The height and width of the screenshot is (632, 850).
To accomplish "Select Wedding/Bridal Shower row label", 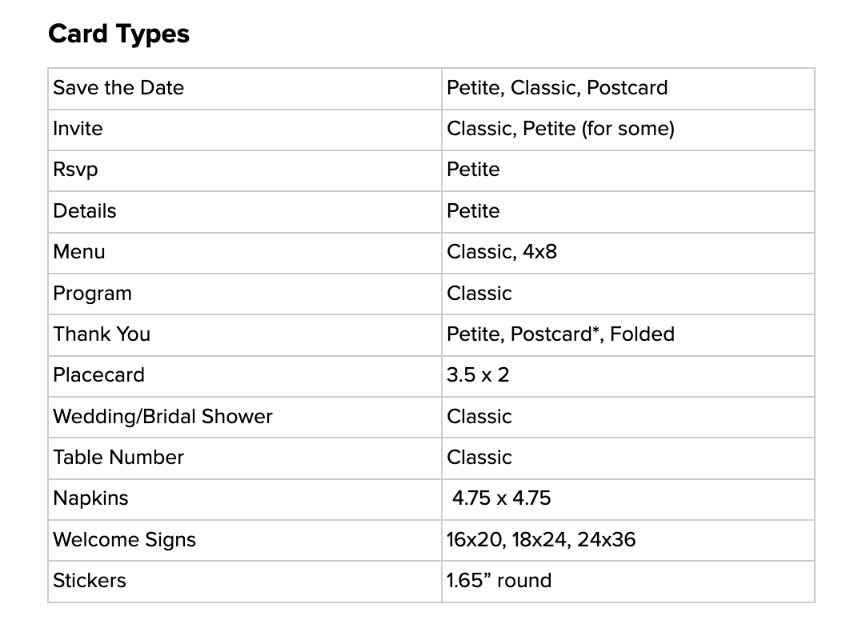I will point(162,417).
